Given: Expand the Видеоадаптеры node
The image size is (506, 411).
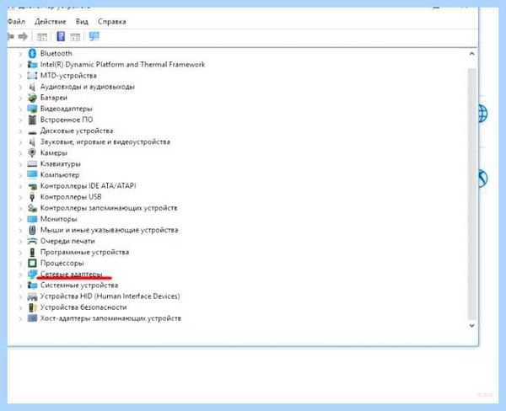Looking at the screenshot, I should click(20, 109).
